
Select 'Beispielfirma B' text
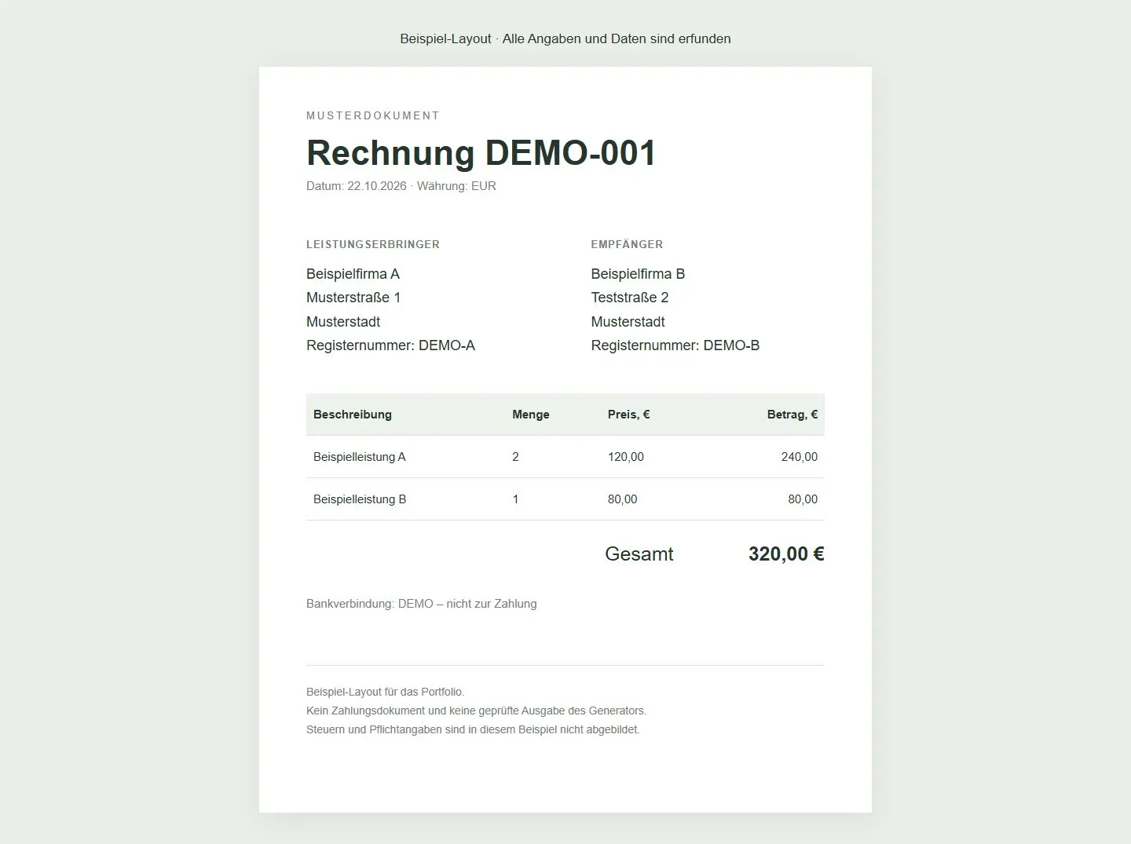[x=638, y=274]
